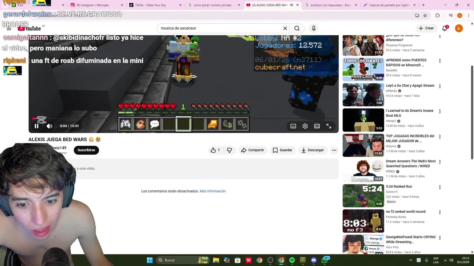
Task: Open options for no f3 ranked world record
Action: [440, 212]
